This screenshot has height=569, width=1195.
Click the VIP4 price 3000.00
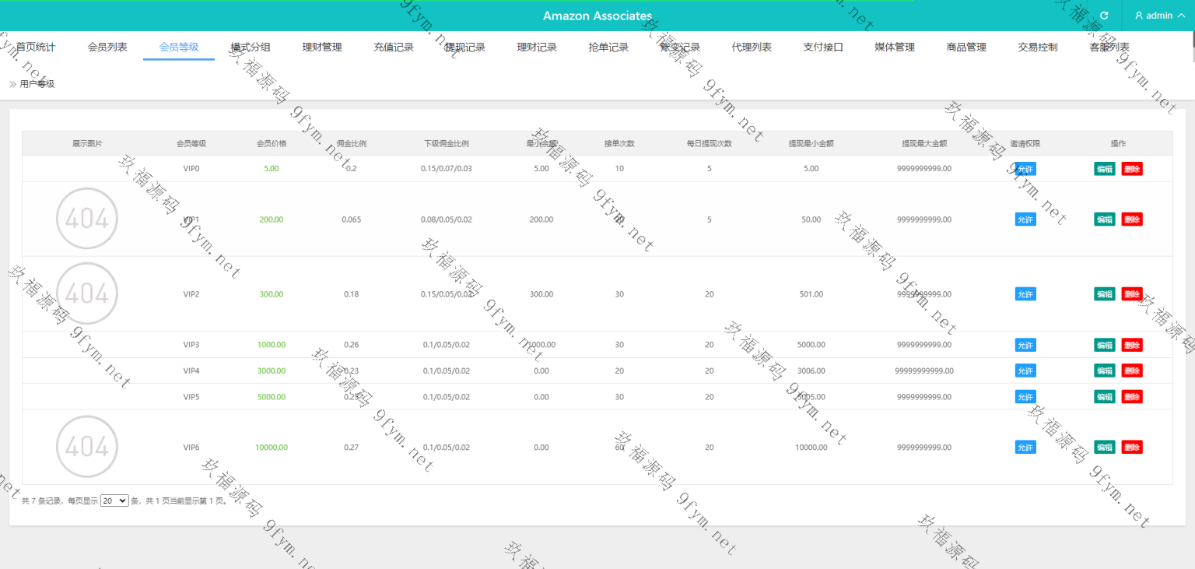pos(272,371)
